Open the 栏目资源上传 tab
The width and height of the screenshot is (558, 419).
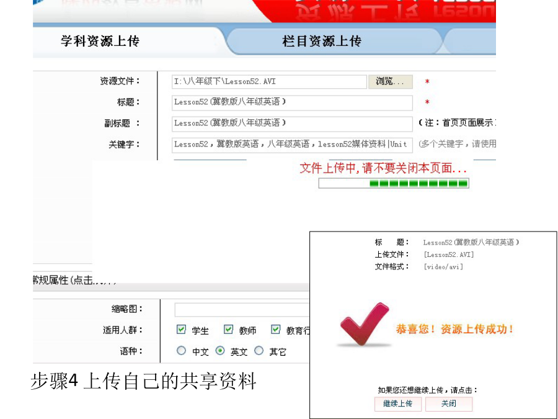[x=322, y=42]
